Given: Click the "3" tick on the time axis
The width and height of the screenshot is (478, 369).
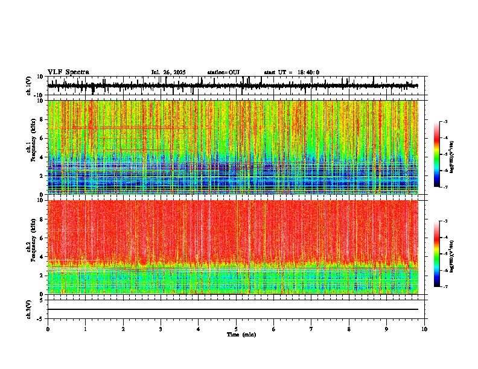Looking at the screenshot, I should click(x=161, y=329).
